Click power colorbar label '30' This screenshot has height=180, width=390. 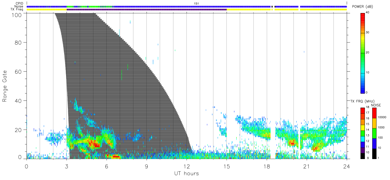[x=367, y=32]
